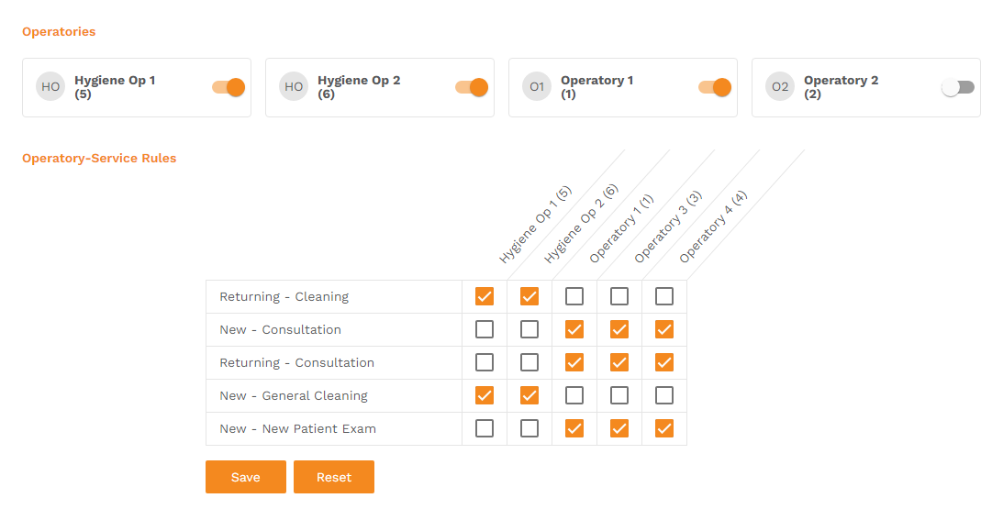Uncheck New - General Cleaning for Hygiene Op 2
This screenshot has width=992, height=509.
(x=529, y=395)
